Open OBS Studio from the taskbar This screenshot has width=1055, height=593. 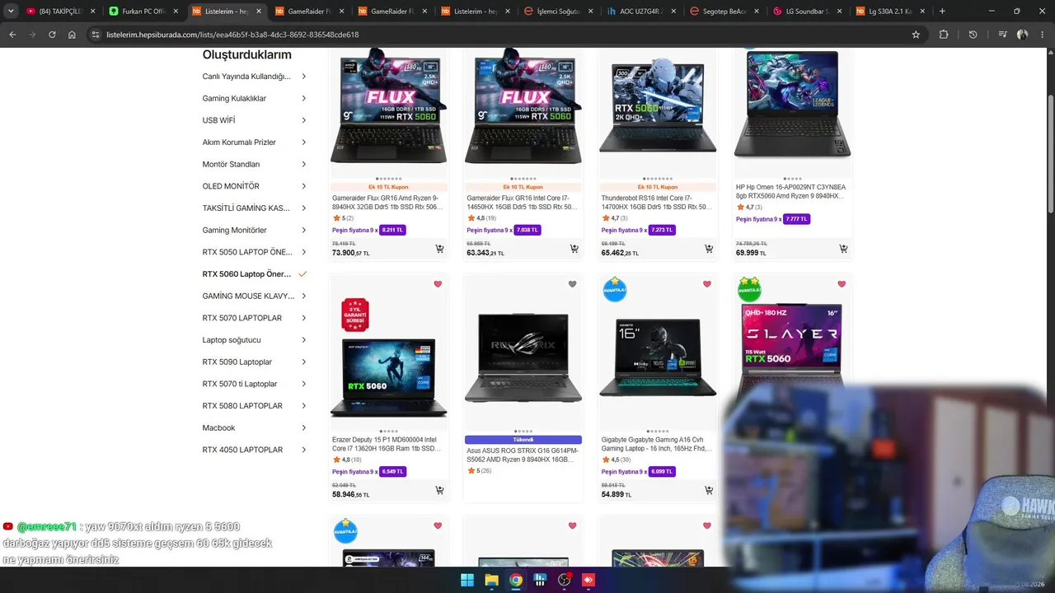[565, 580]
